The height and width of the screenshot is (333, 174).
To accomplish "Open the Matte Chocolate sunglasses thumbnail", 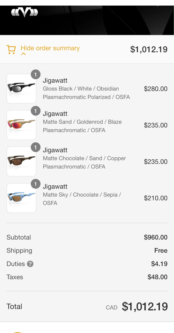I will click(x=21, y=161).
